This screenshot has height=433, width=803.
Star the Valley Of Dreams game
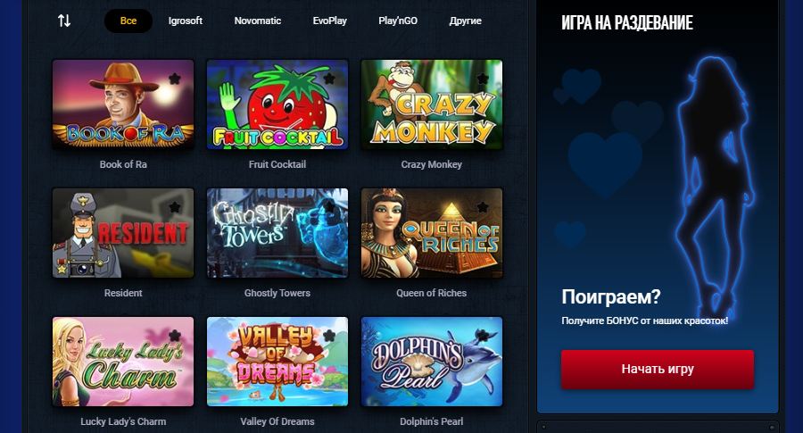click(328, 336)
